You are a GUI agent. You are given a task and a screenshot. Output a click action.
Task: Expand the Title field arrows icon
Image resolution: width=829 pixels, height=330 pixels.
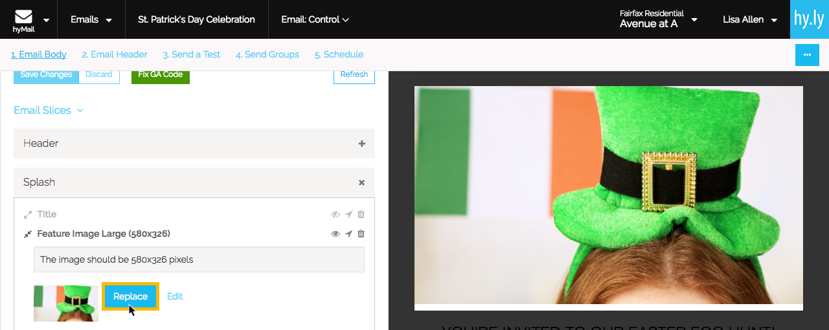tap(28, 214)
